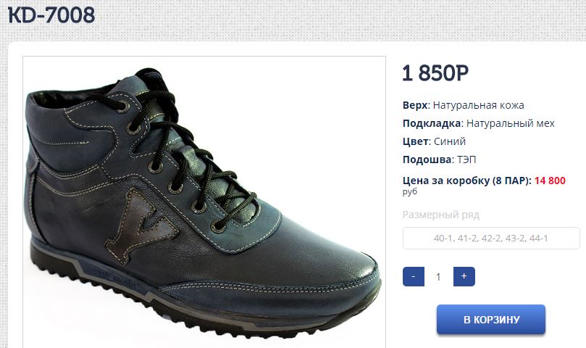
Task: Add the boots with В КОРЗИНУ button
Action: point(491,320)
